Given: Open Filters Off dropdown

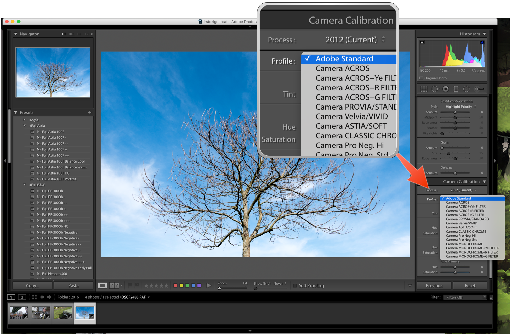Looking at the screenshot, I should coord(465,297).
